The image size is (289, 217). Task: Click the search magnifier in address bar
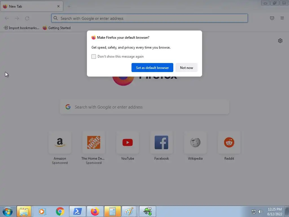click(56, 18)
